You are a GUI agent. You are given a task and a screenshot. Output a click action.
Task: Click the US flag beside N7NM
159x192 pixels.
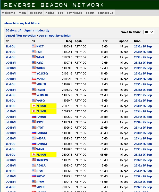click(34, 181)
